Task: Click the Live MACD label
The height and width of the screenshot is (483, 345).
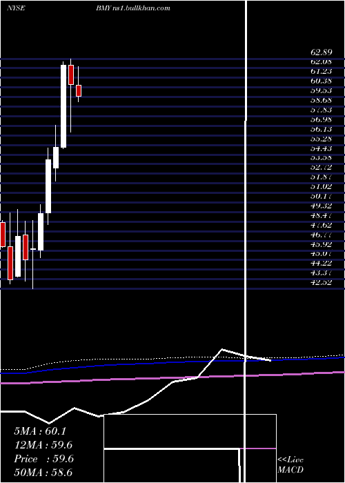Action: click(x=290, y=464)
